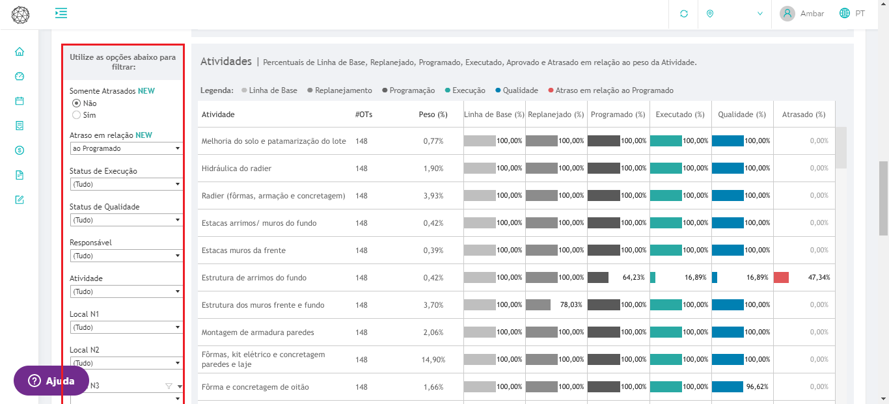Select Sim for Somente Atrasados
889x404 pixels.
(77, 114)
